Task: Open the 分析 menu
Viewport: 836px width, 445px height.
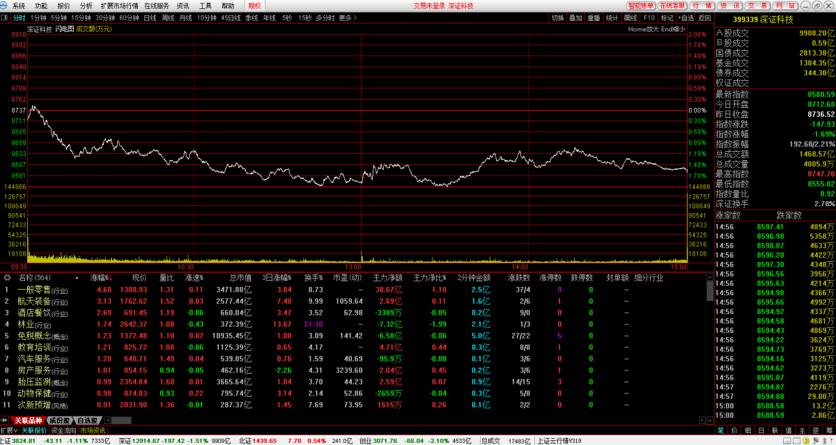Action: pos(86,6)
